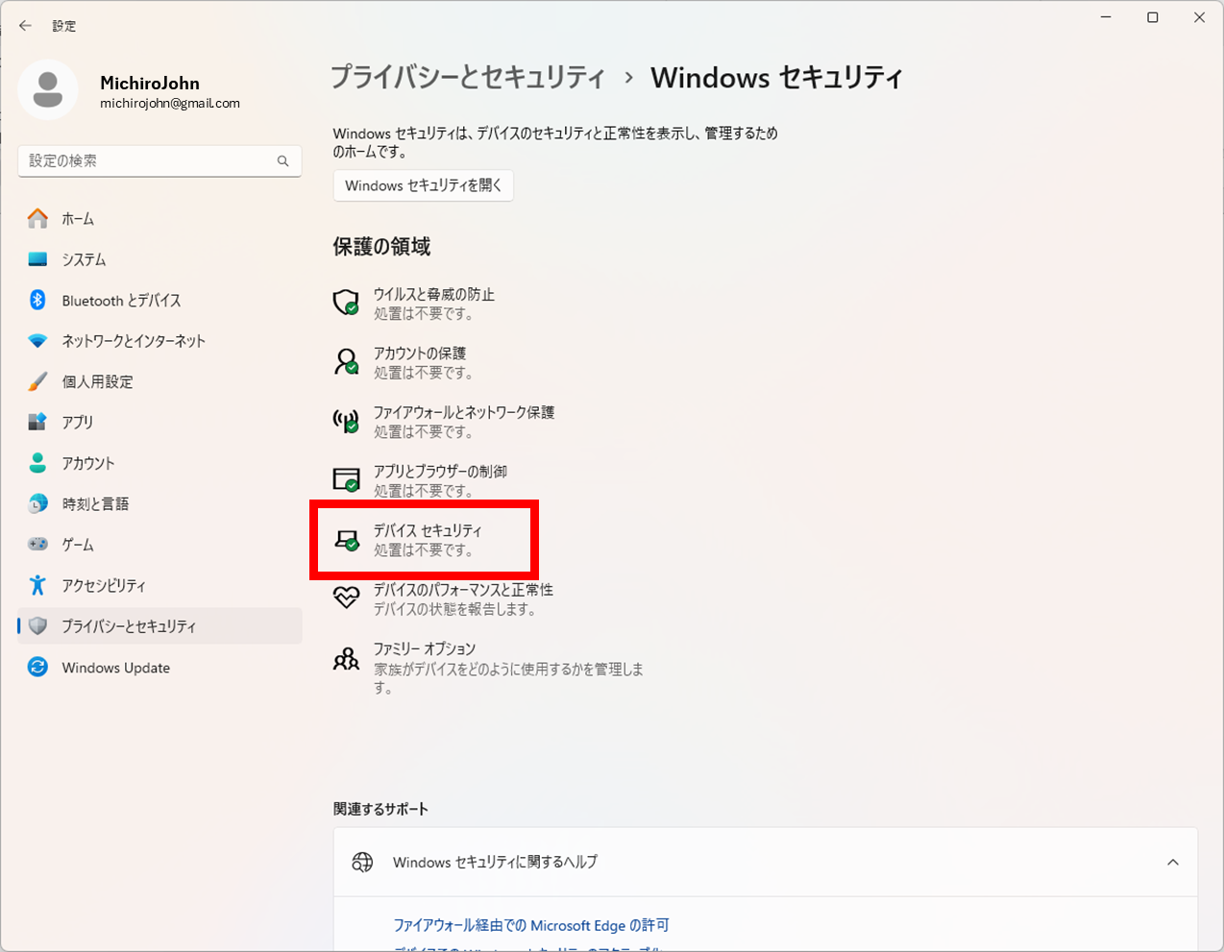The width and height of the screenshot is (1224, 952).
Task: Click the family options people icon
Action: [346, 658]
